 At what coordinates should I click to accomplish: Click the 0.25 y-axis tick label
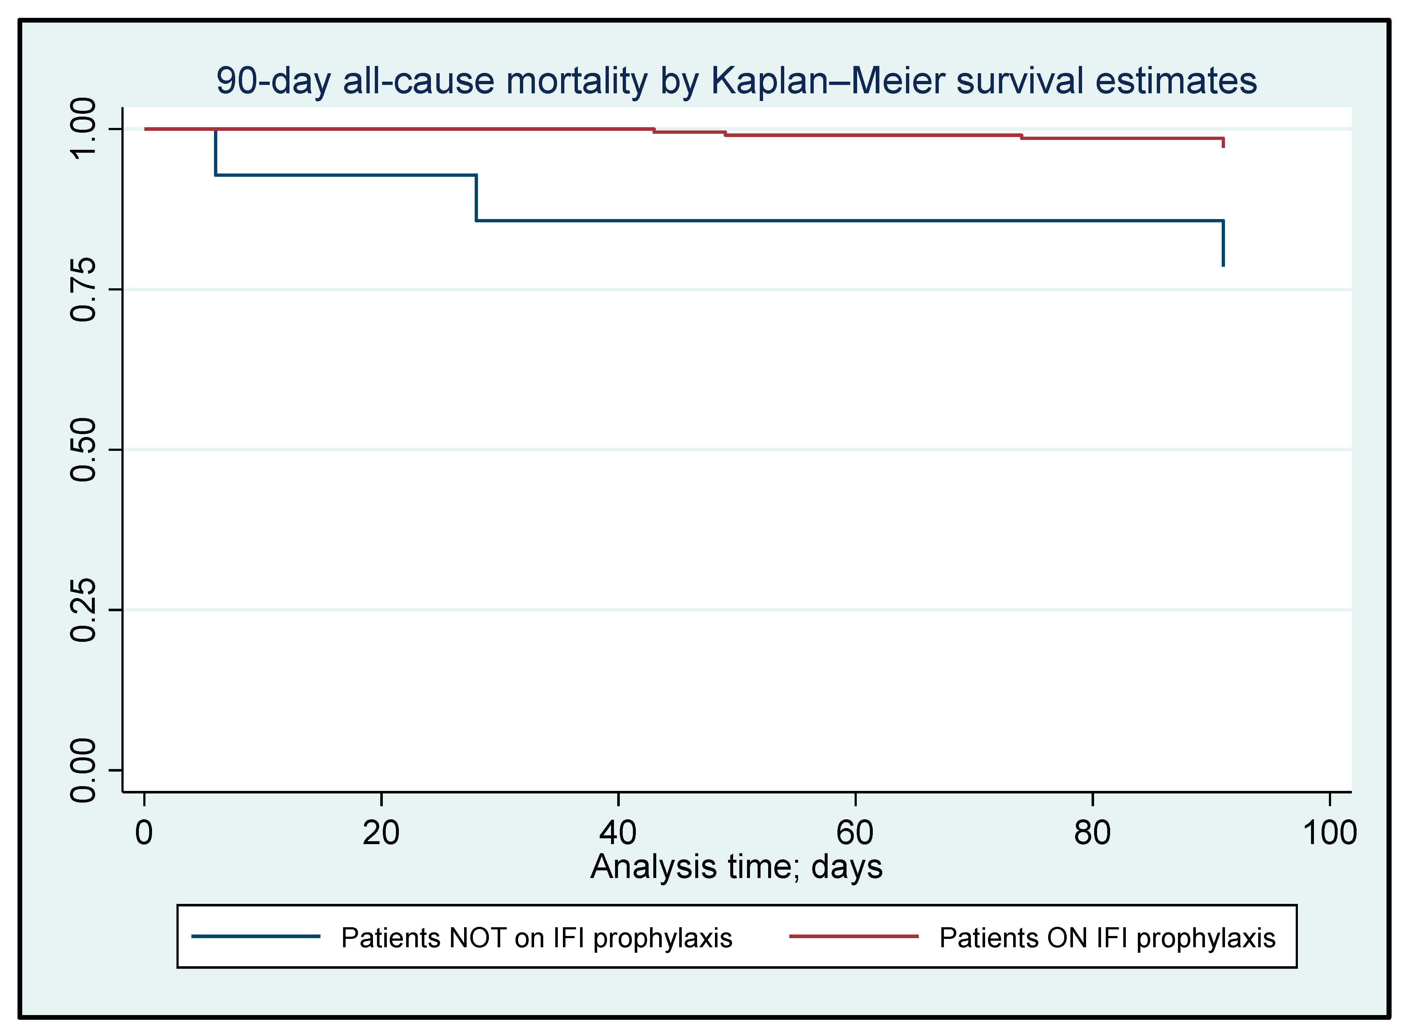point(83,610)
